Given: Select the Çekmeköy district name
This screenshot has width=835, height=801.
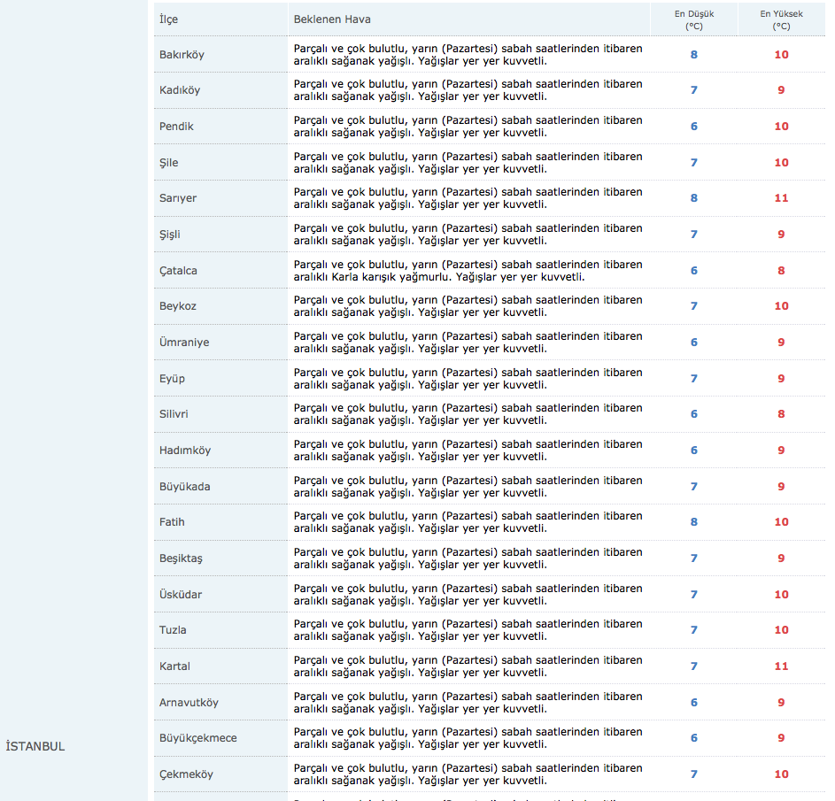Looking at the screenshot, I should pyautogui.click(x=186, y=774).
